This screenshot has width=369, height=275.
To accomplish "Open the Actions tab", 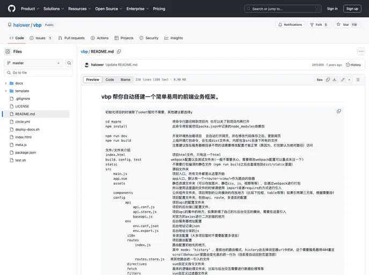I will 100,38.
